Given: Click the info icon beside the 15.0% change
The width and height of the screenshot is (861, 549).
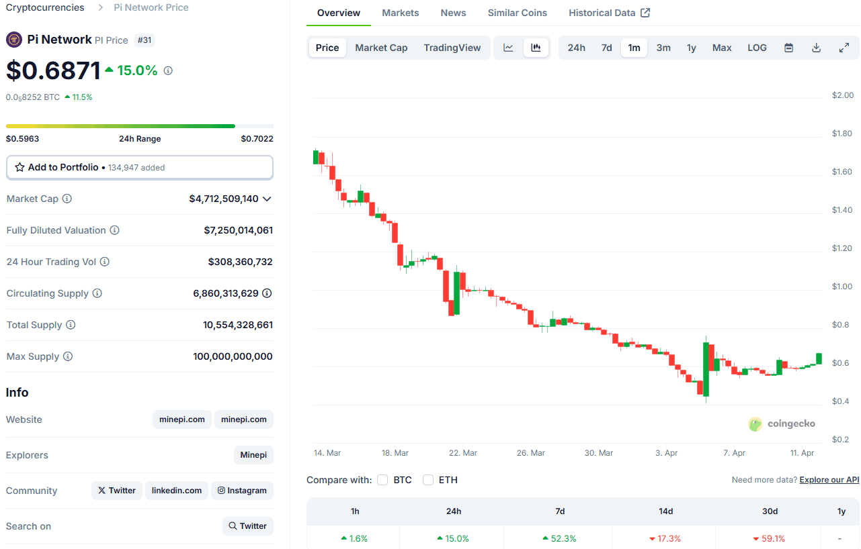Looking at the screenshot, I should tap(167, 70).
